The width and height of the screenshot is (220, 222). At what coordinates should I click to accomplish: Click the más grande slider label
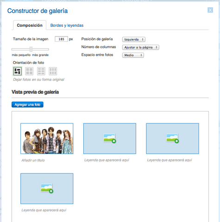click(x=40, y=55)
